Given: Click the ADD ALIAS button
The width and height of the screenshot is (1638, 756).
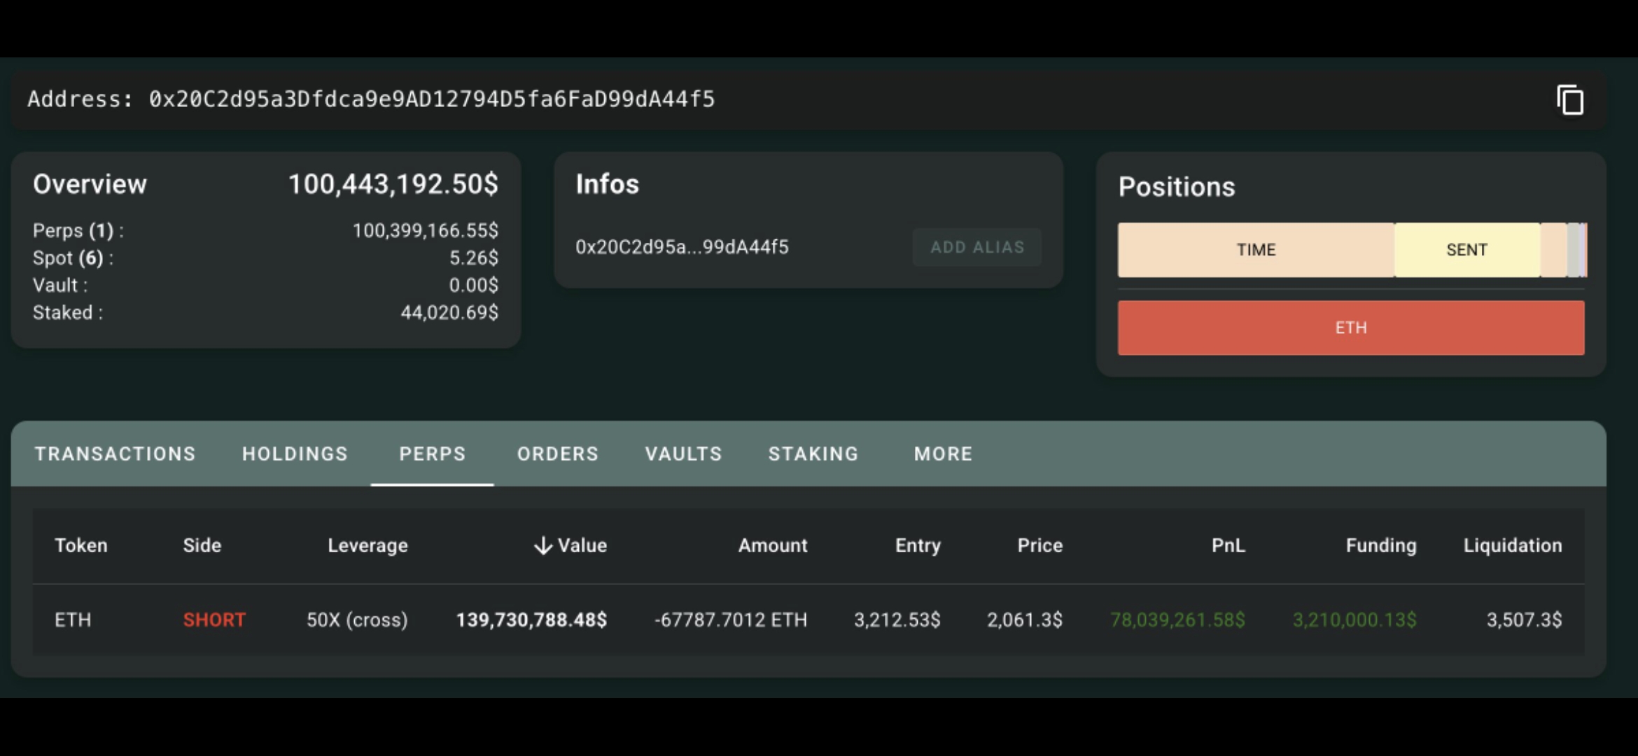Looking at the screenshot, I should [976, 247].
